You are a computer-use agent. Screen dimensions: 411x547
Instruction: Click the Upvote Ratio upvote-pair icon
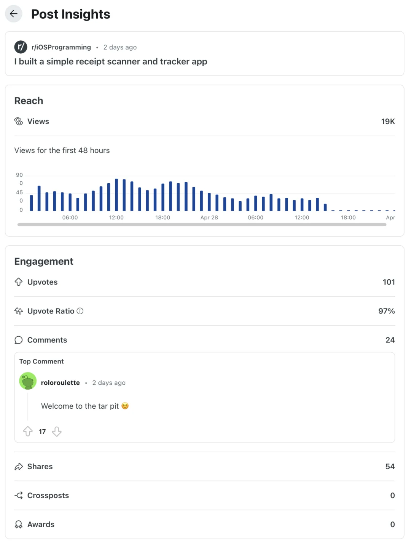click(19, 311)
